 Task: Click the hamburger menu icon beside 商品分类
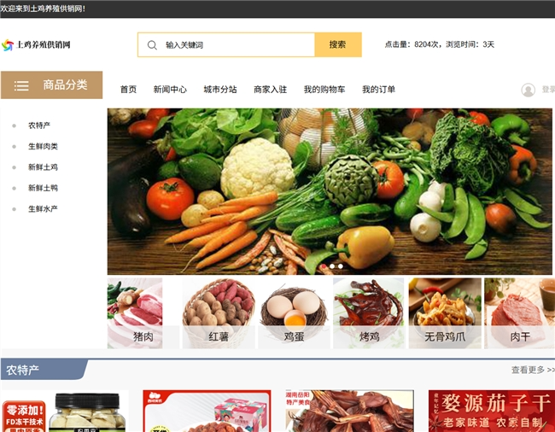coord(21,85)
